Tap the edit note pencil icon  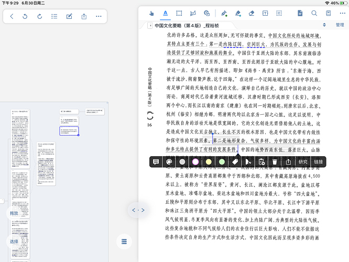69,16
